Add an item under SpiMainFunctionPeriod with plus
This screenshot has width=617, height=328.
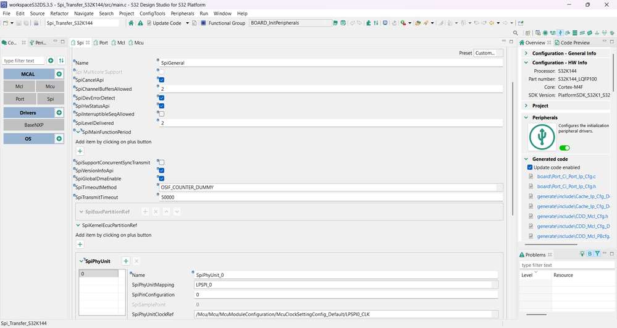[80, 151]
